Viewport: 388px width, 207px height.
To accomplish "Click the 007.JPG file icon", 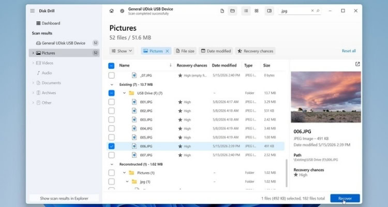I will pyautogui.click(x=134, y=155).
